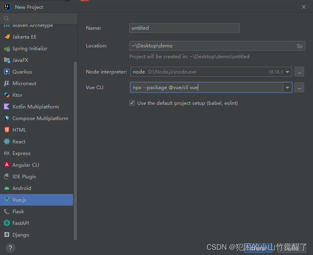The width and height of the screenshot is (313, 255).
Task: Select the JavaFX list entry
Action: point(37,60)
